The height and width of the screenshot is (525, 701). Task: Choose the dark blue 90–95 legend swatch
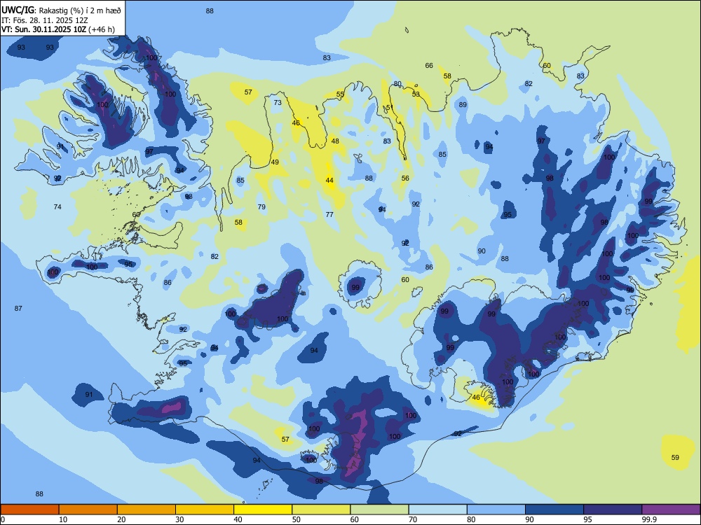pyautogui.click(x=554, y=510)
